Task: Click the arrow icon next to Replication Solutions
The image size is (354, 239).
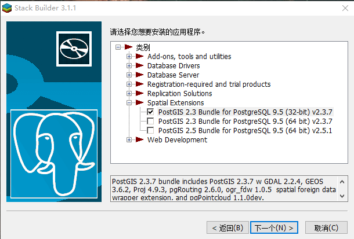Action: pos(140,93)
